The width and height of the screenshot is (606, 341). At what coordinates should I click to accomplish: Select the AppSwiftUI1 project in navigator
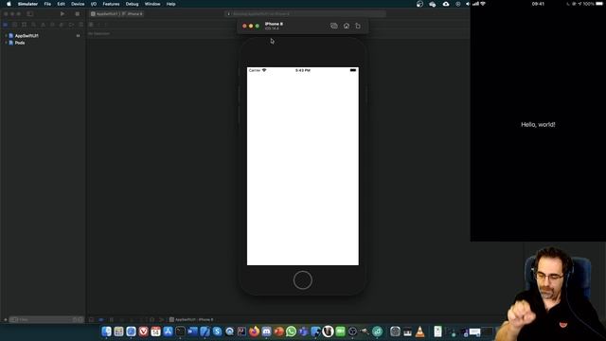coord(27,36)
